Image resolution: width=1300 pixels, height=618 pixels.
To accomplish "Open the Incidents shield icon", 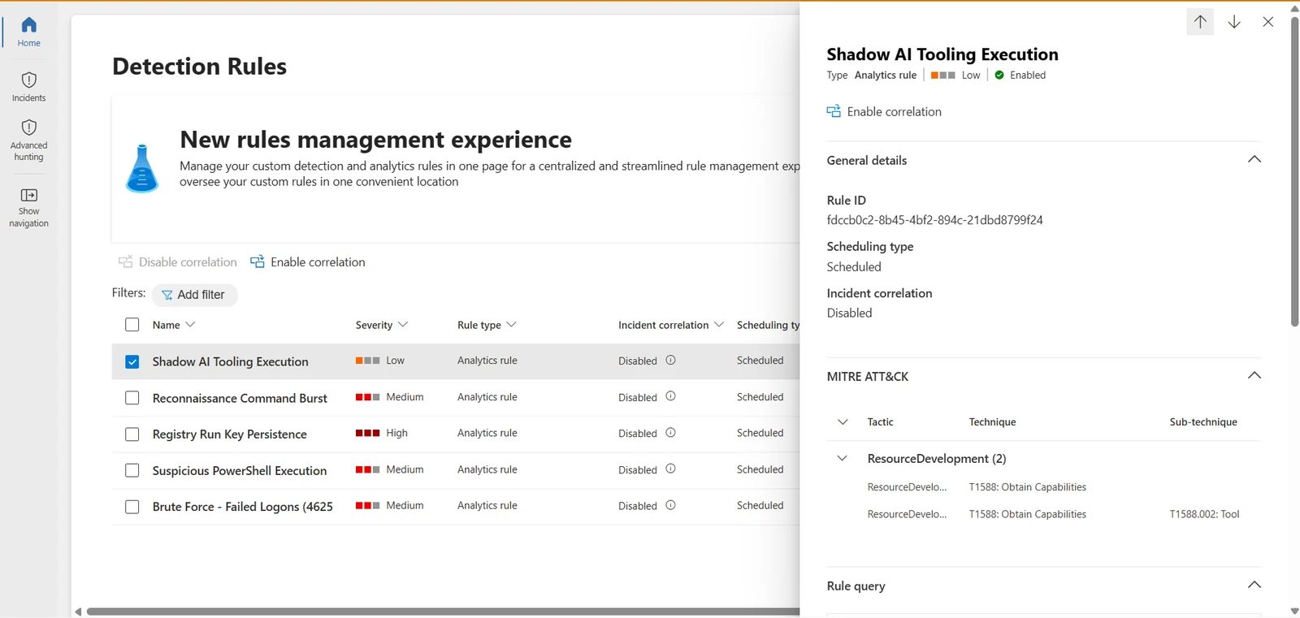I will pos(29,80).
